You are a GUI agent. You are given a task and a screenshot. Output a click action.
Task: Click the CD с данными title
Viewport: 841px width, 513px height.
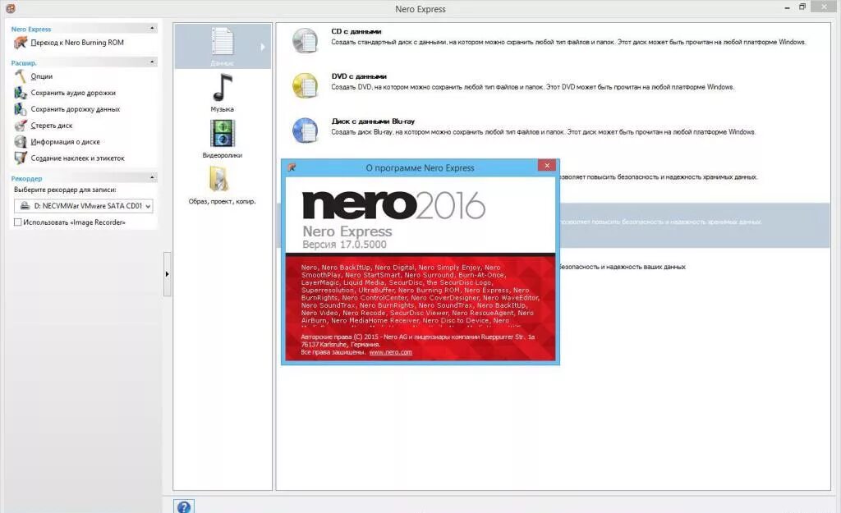tap(356, 32)
